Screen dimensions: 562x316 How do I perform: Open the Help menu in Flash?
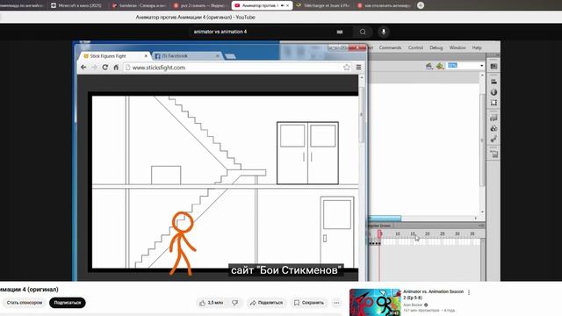point(477,47)
